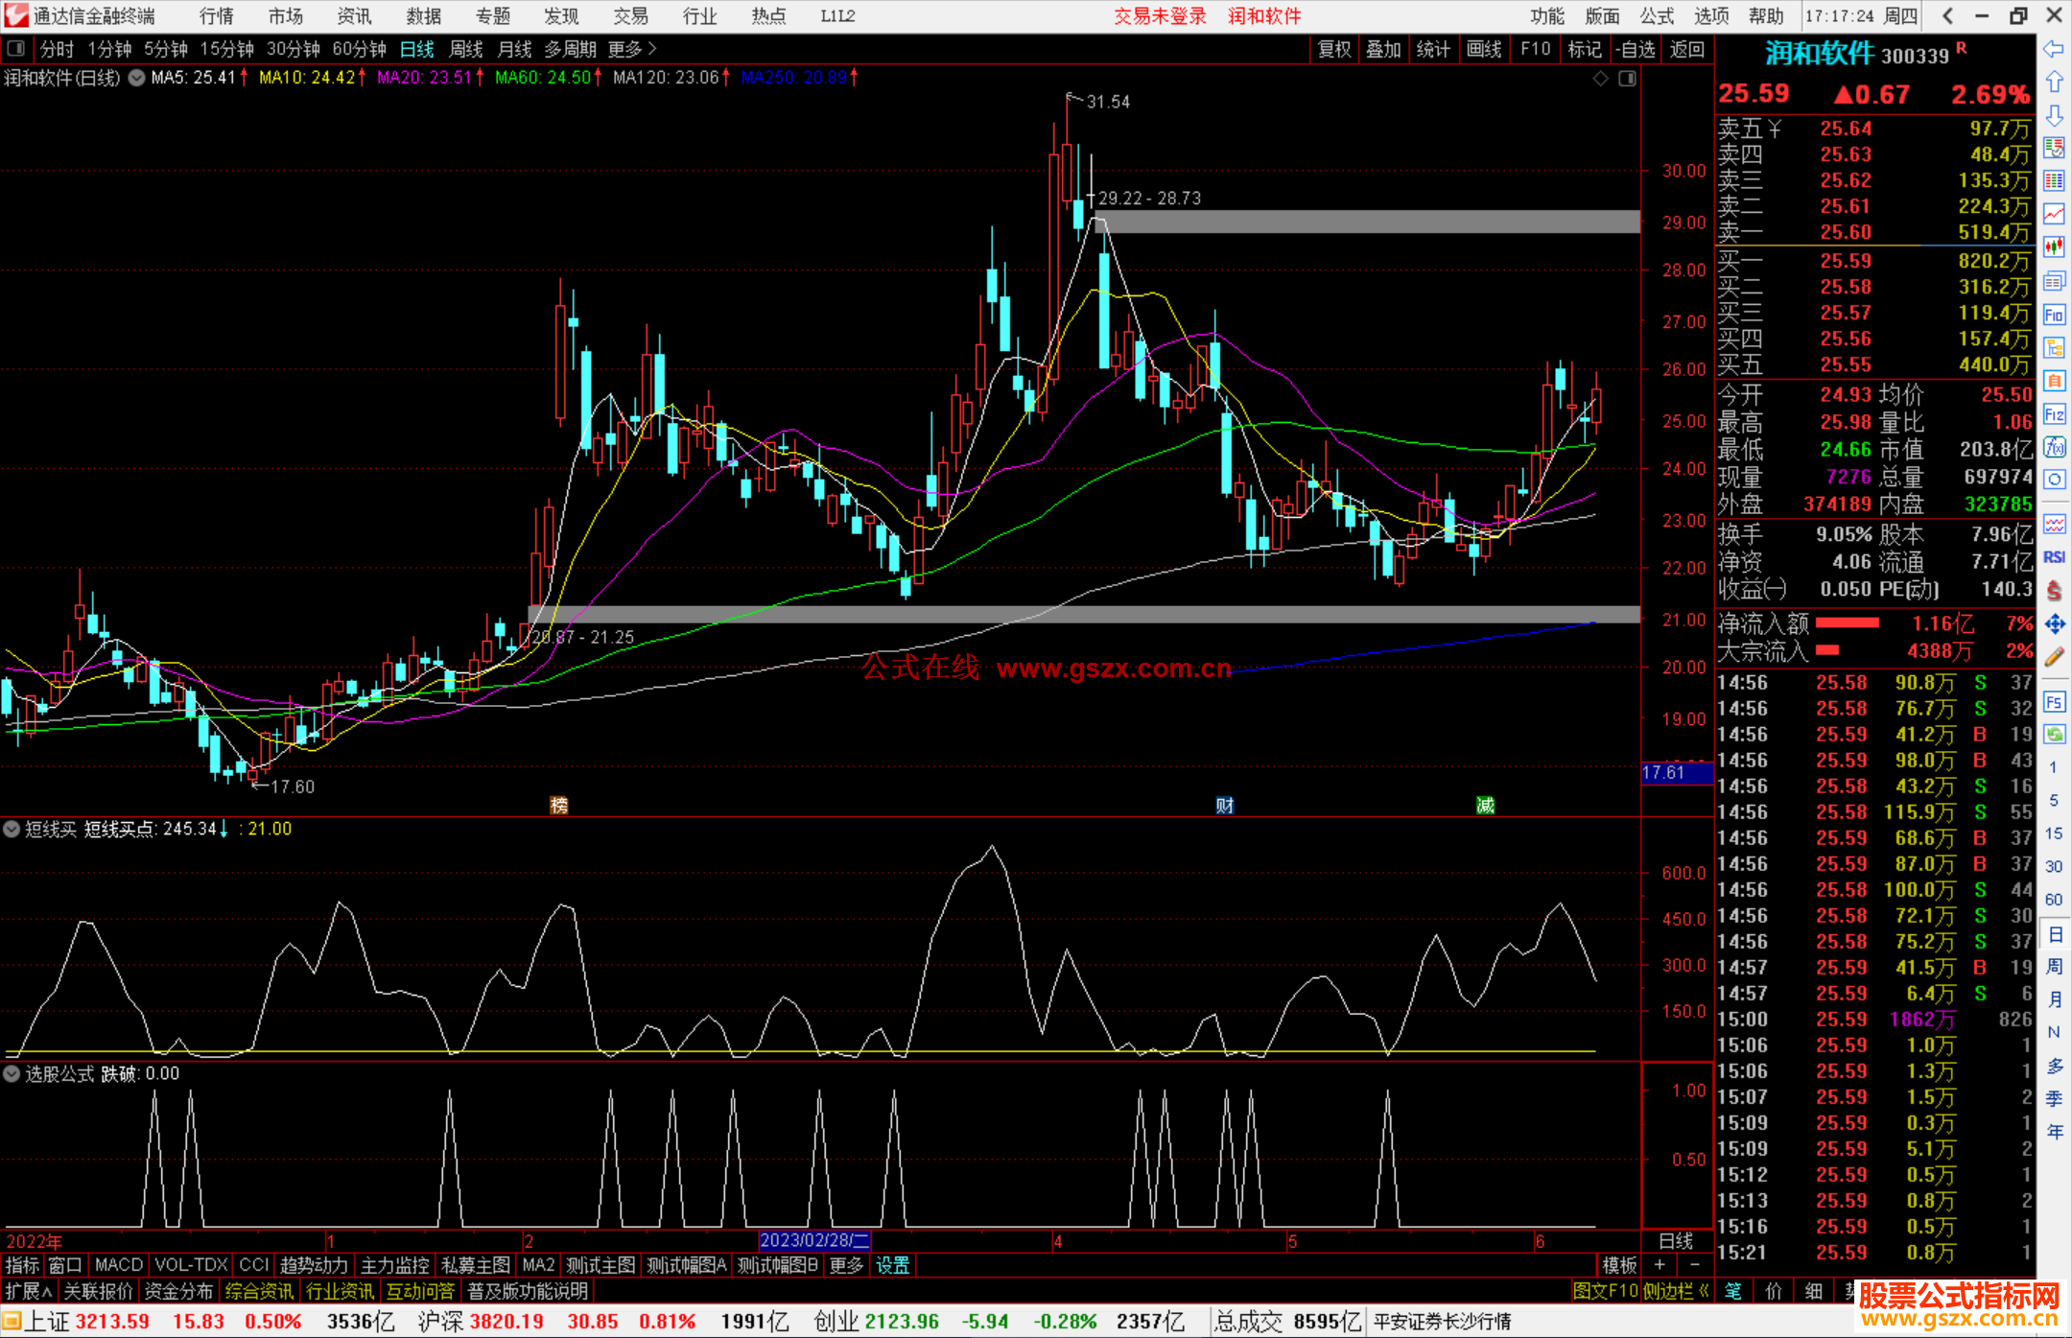Toggle the MA indicator circle beside 润和软件(日线)
Image resolution: width=2072 pixels, height=1338 pixels.
coord(137,78)
